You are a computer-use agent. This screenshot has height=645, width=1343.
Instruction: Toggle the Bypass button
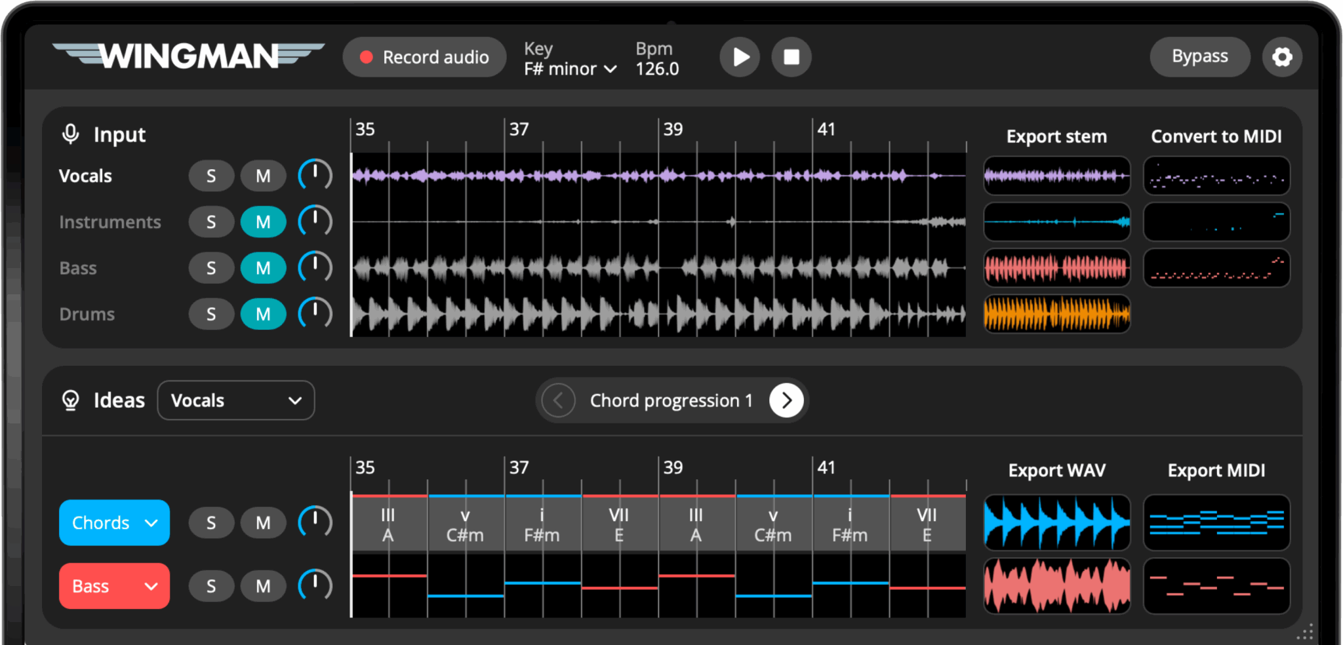[1199, 57]
